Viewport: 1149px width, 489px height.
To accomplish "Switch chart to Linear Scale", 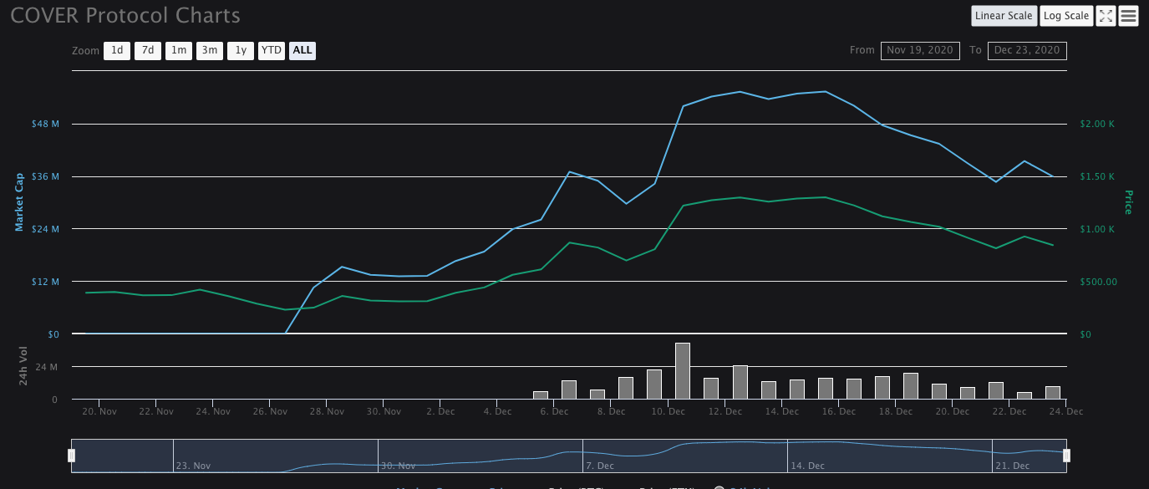I will tap(1004, 16).
